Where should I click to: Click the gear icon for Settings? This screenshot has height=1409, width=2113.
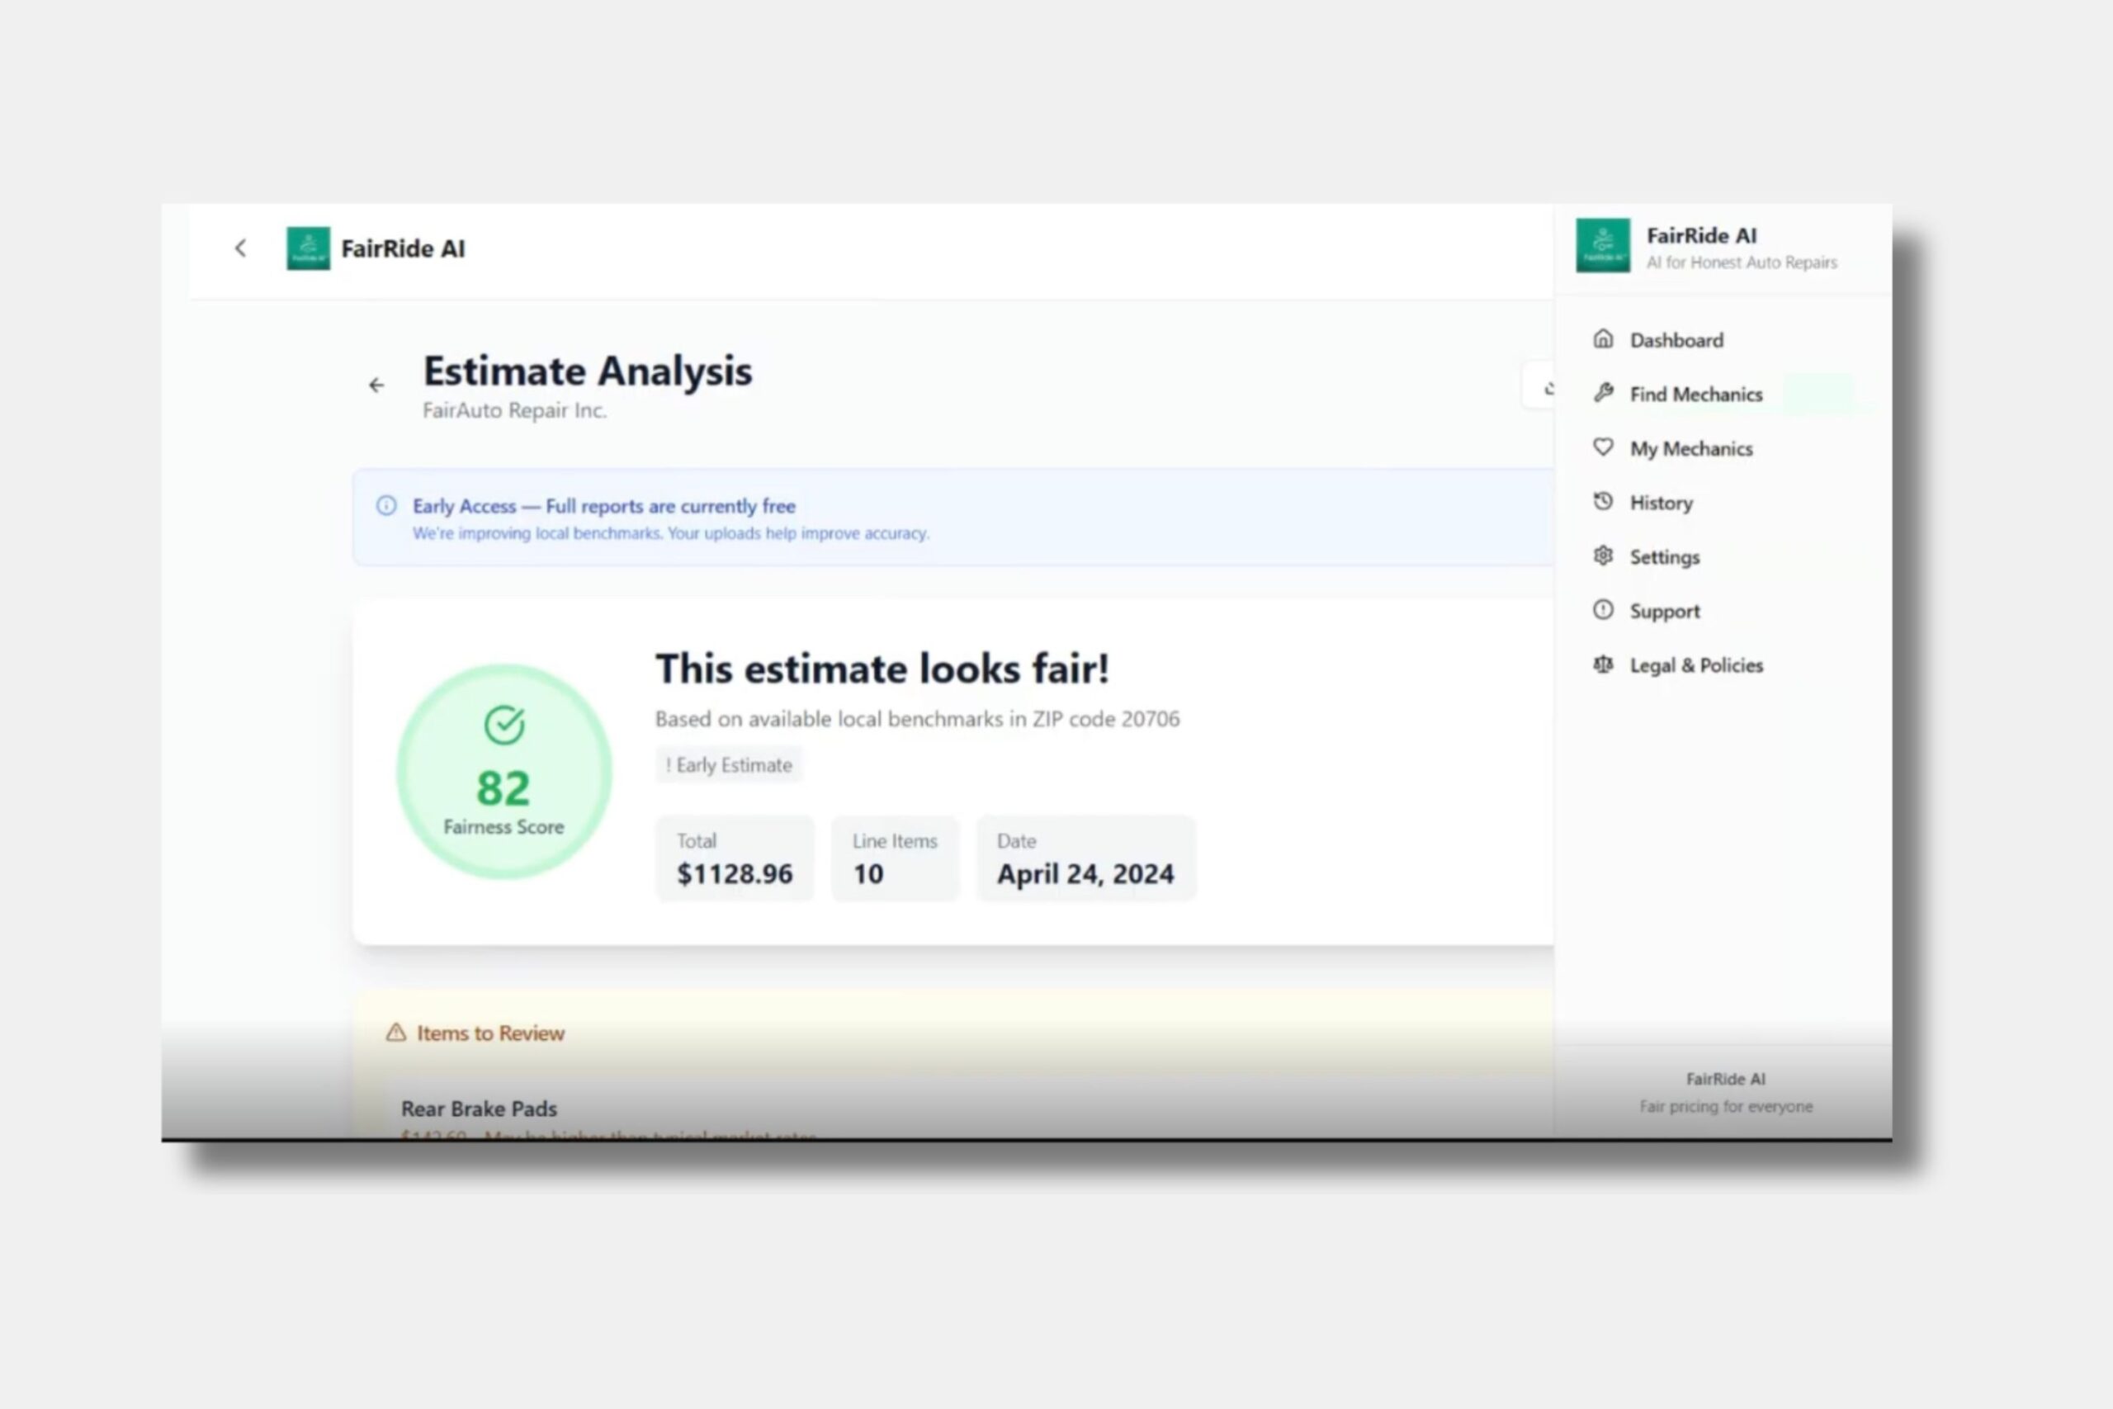(1603, 556)
